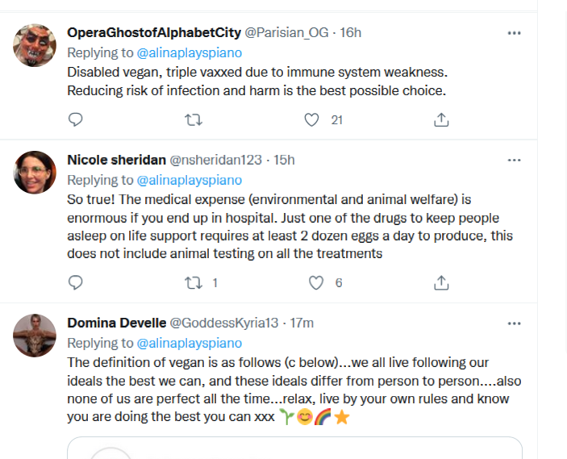The image size is (567, 459).
Task: Open the Domina Develle display name link
Action: (x=115, y=323)
